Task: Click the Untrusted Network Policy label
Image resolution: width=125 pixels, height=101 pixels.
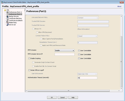Action: click(40, 17)
